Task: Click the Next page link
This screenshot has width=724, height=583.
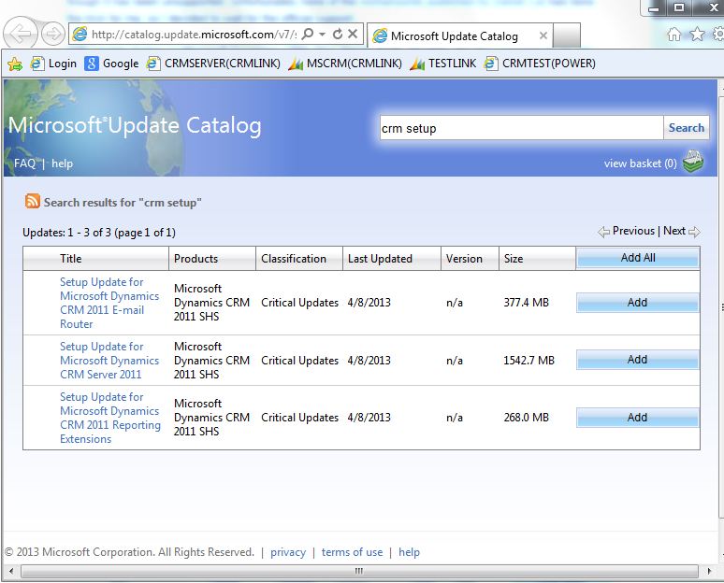Action: click(x=674, y=231)
